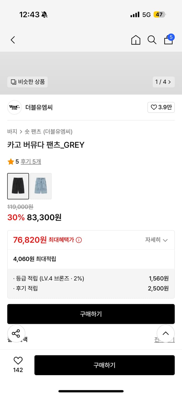Viewport: 182px width, 396px height.
Task: Go to next image via 1 / 4
Action: tap(164, 82)
